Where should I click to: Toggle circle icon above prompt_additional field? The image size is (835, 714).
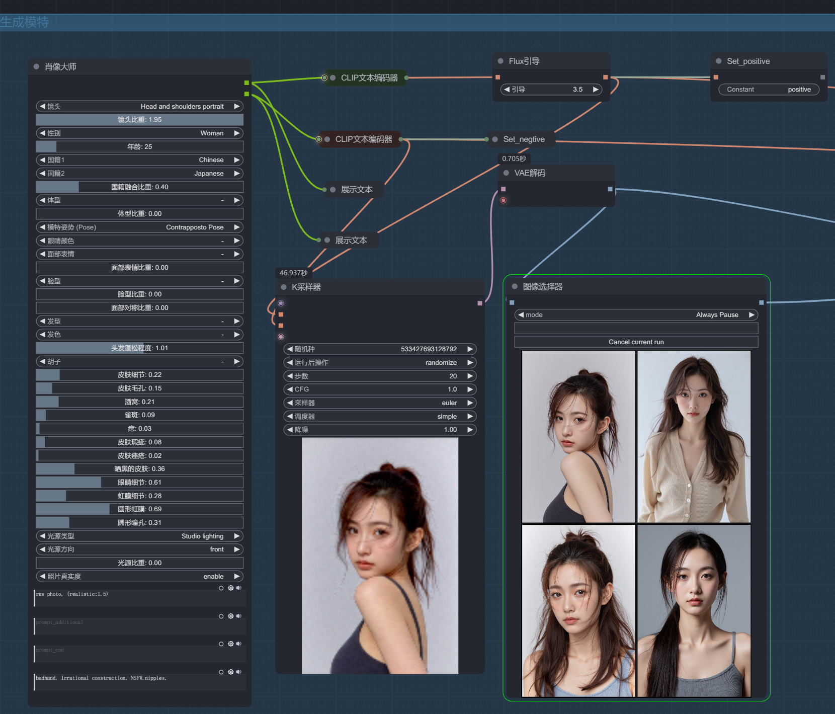coord(221,616)
